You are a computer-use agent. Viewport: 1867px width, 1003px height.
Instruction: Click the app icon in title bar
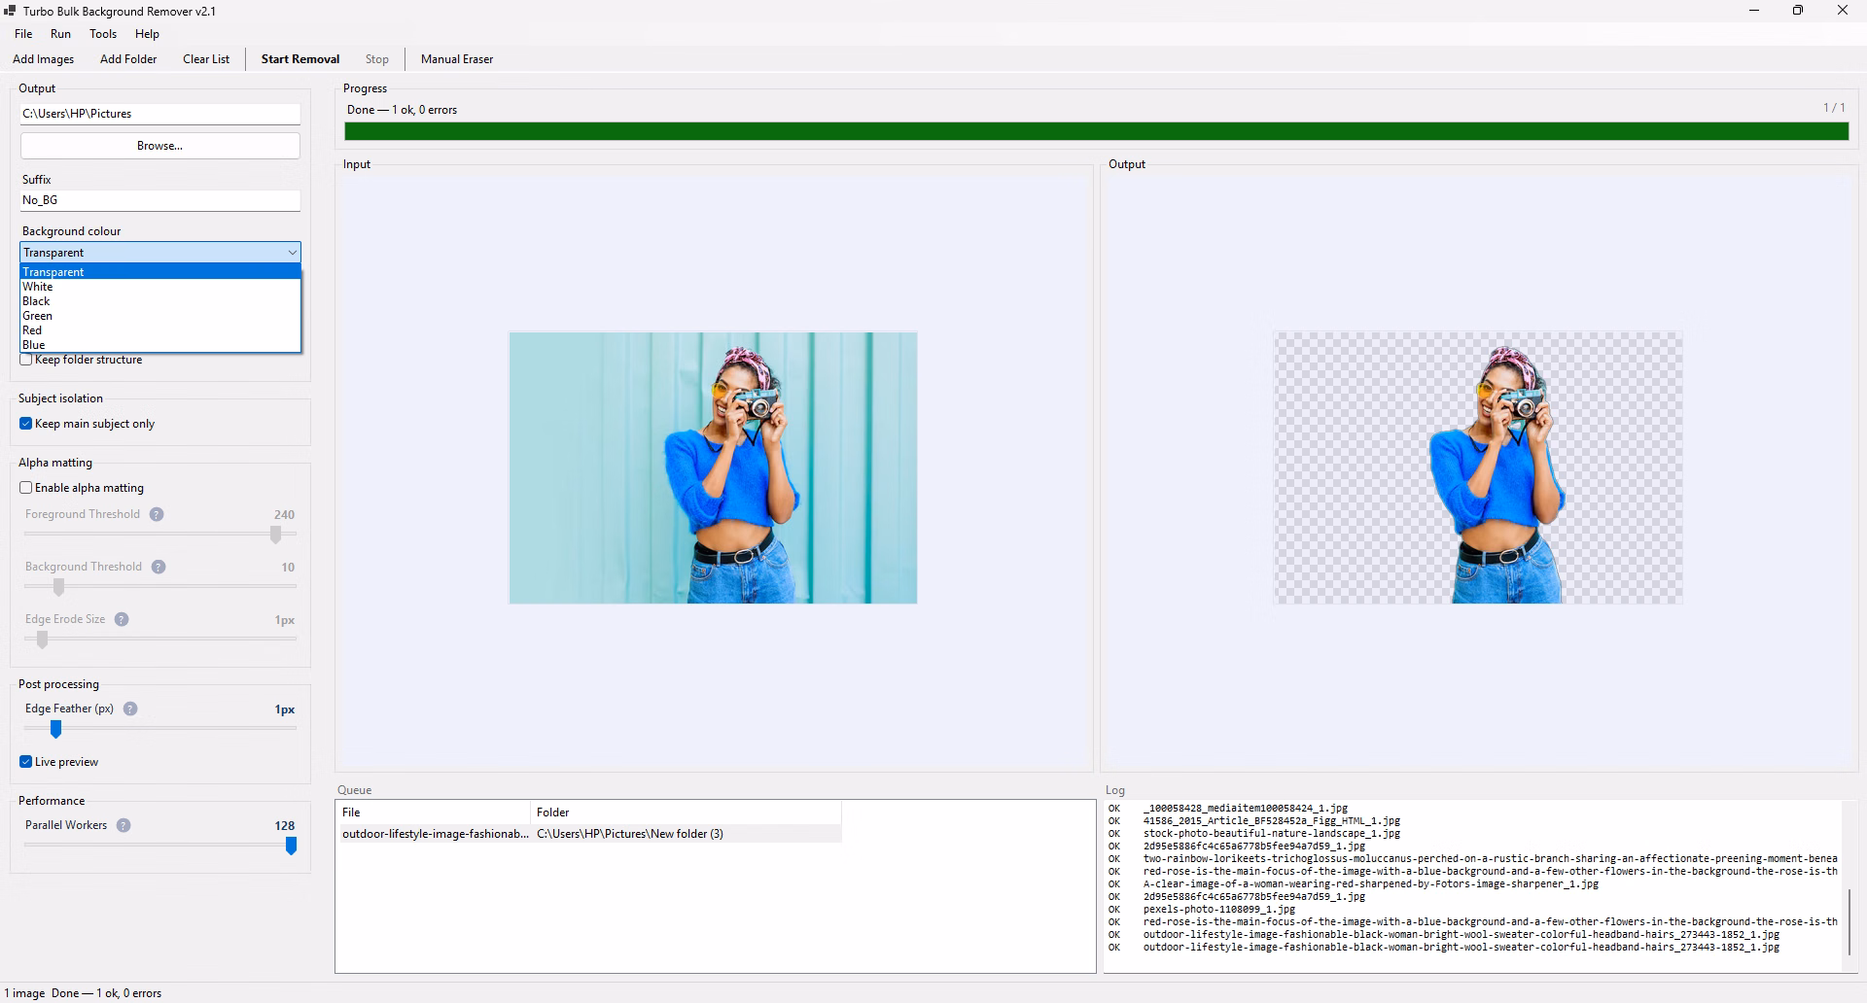pos(10,11)
